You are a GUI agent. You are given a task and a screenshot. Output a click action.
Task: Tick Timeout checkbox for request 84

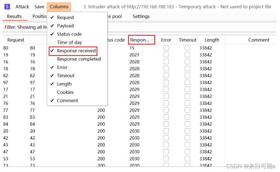(x=187, y=124)
